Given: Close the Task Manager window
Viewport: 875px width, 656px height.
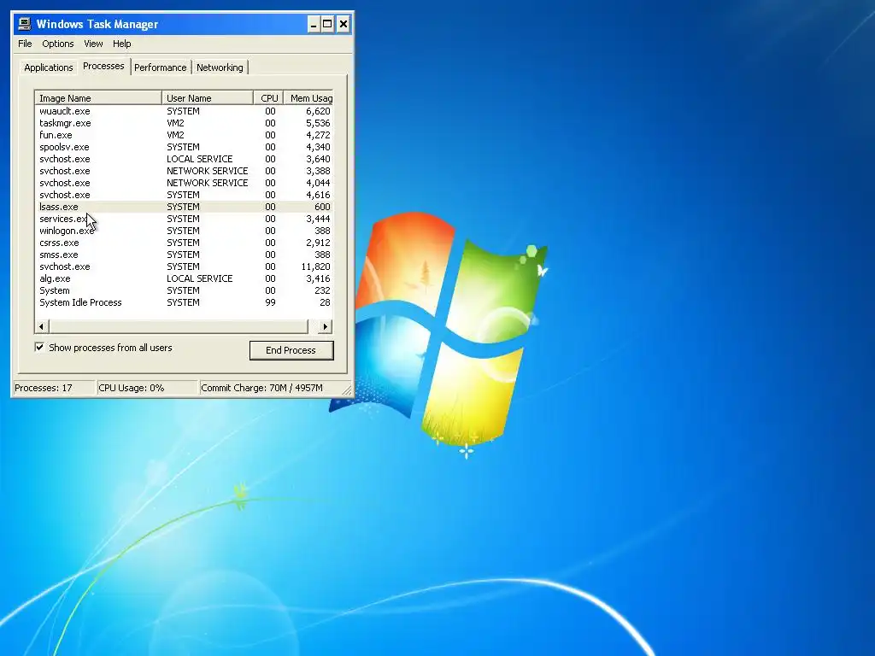Looking at the screenshot, I should (344, 24).
